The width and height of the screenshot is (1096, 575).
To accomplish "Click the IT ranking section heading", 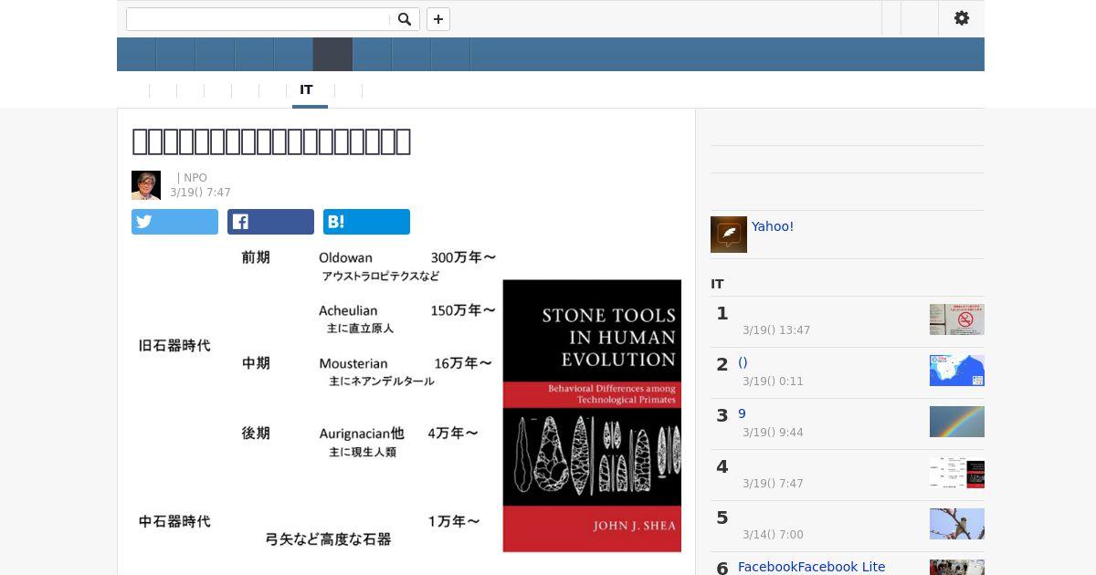I will (x=717, y=284).
